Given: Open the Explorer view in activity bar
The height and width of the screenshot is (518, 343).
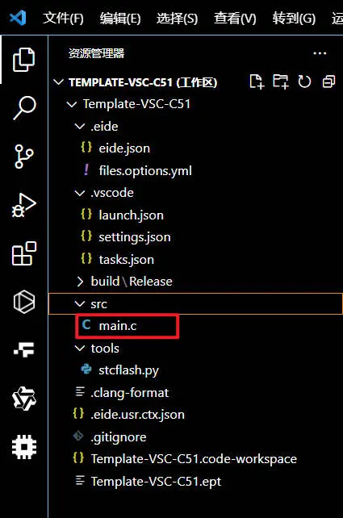Looking at the screenshot, I should [23, 60].
